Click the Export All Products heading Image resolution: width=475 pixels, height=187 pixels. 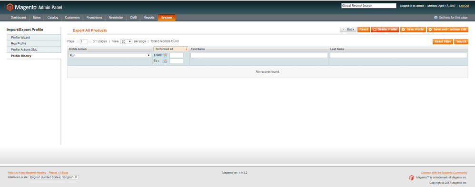(x=89, y=30)
